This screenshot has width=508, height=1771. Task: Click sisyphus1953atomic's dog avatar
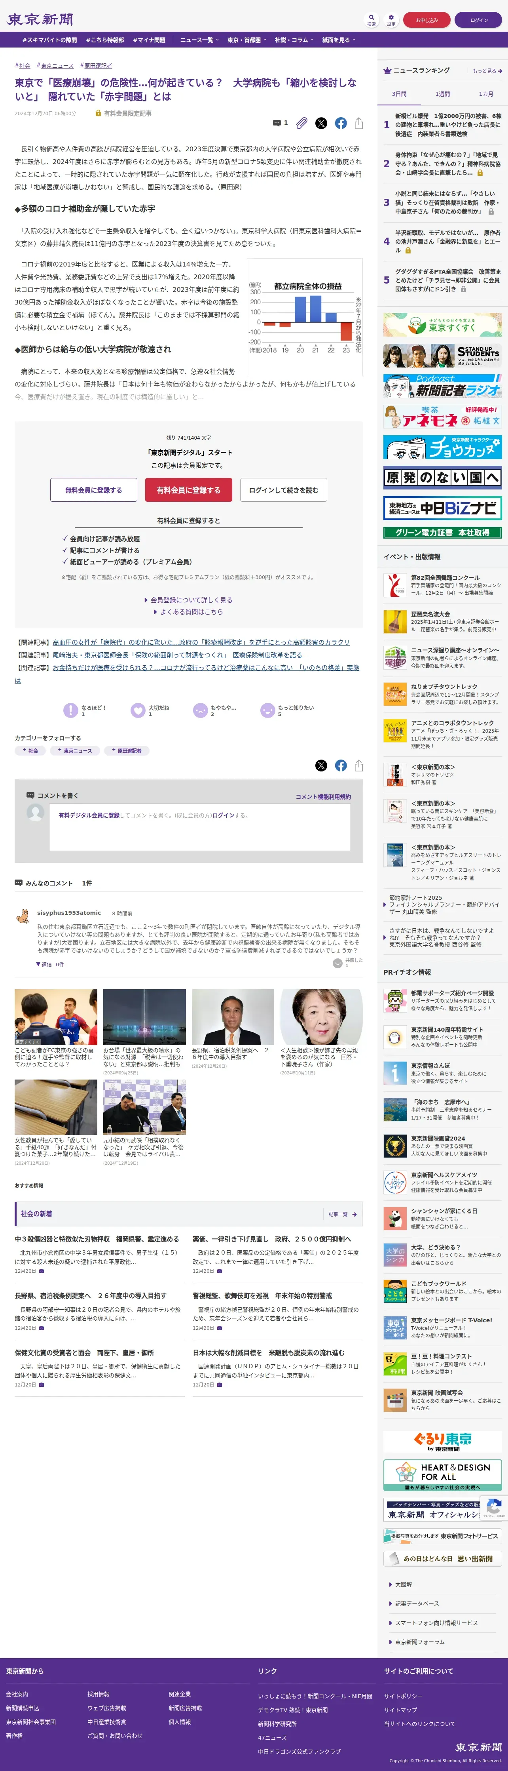pos(23,915)
